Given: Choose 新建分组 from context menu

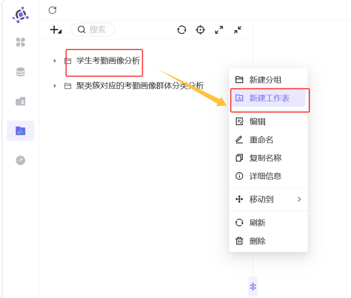Looking at the screenshot, I should pyautogui.click(x=269, y=80).
